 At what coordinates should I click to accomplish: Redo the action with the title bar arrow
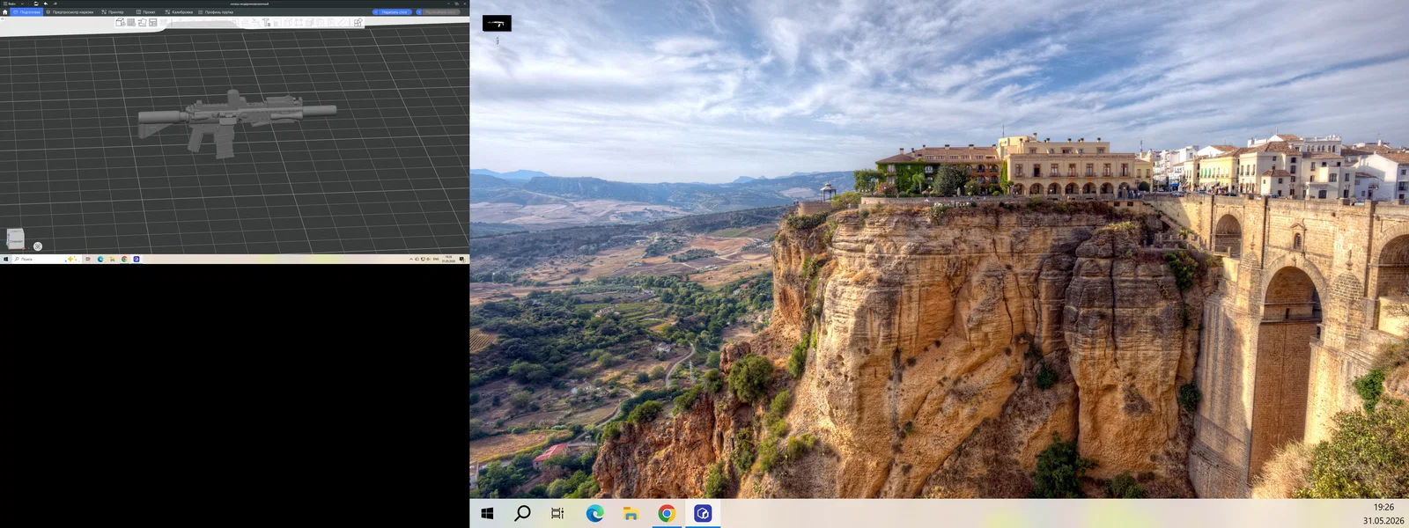coord(55,4)
